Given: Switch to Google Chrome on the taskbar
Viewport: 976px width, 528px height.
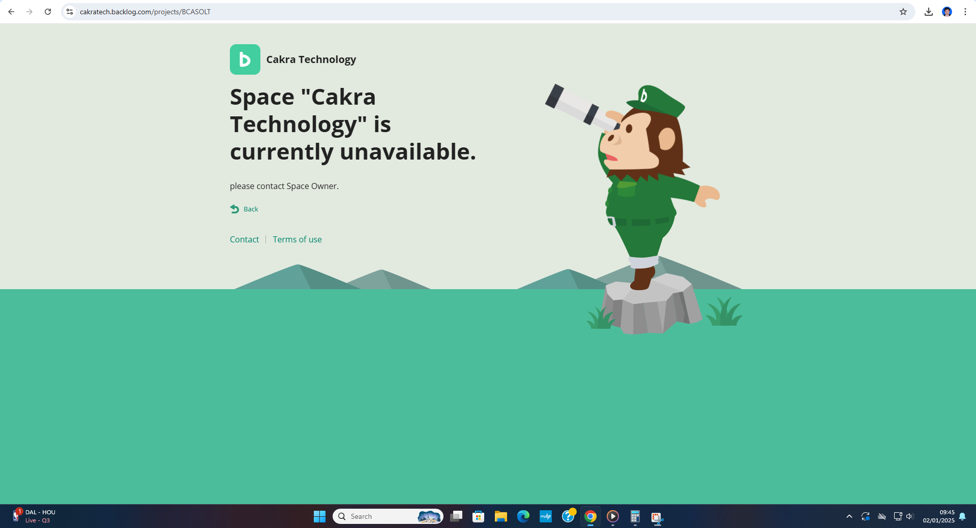Looking at the screenshot, I should (x=590, y=516).
